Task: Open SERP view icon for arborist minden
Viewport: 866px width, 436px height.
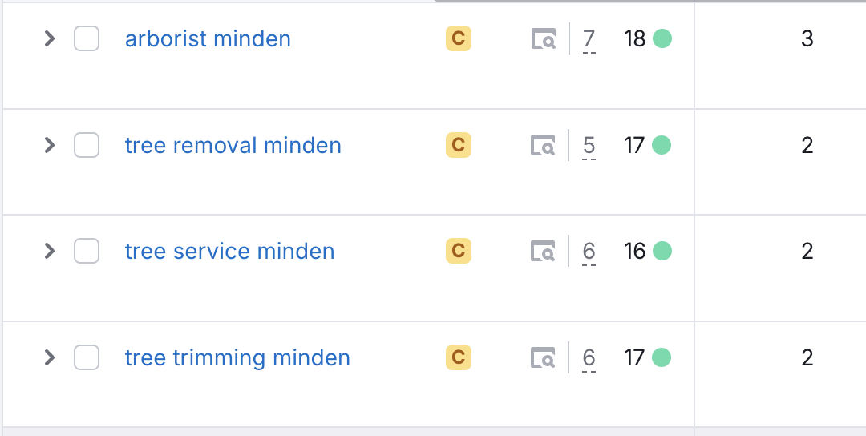Action: (544, 39)
